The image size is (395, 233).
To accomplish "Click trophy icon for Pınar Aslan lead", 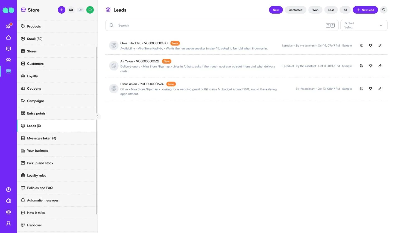I will pyautogui.click(x=371, y=89).
